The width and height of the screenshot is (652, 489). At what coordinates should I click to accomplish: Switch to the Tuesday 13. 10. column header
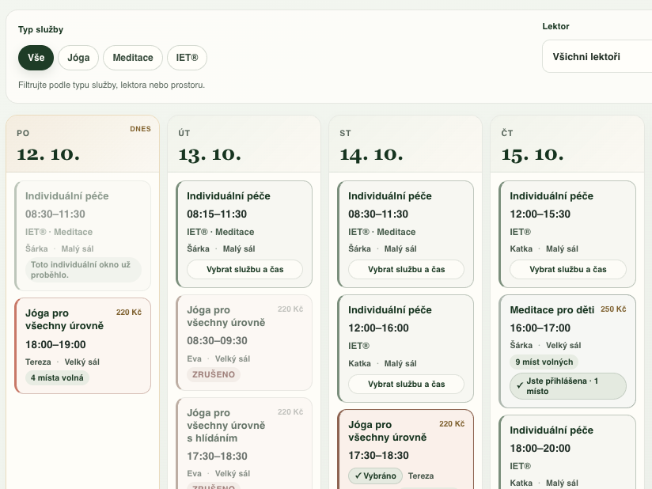(244, 144)
